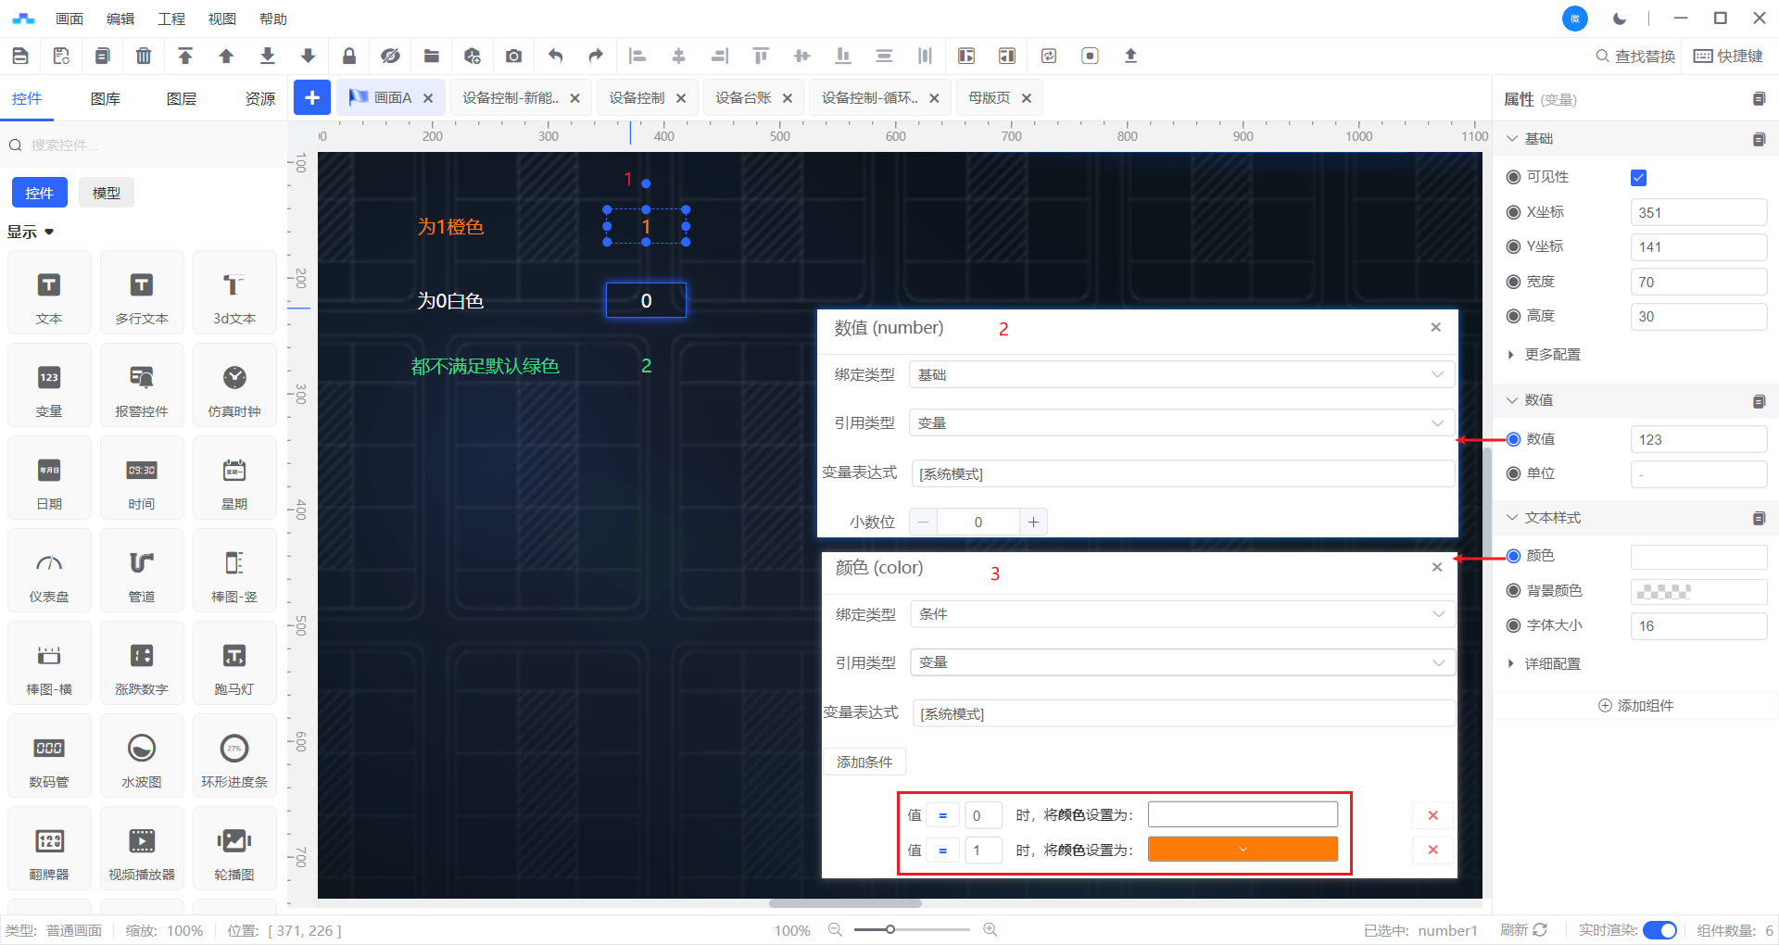Open the 绑定类型 dropdown in color panel
The width and height of the screenshot is (1779, 945).
coord(1183,614)
